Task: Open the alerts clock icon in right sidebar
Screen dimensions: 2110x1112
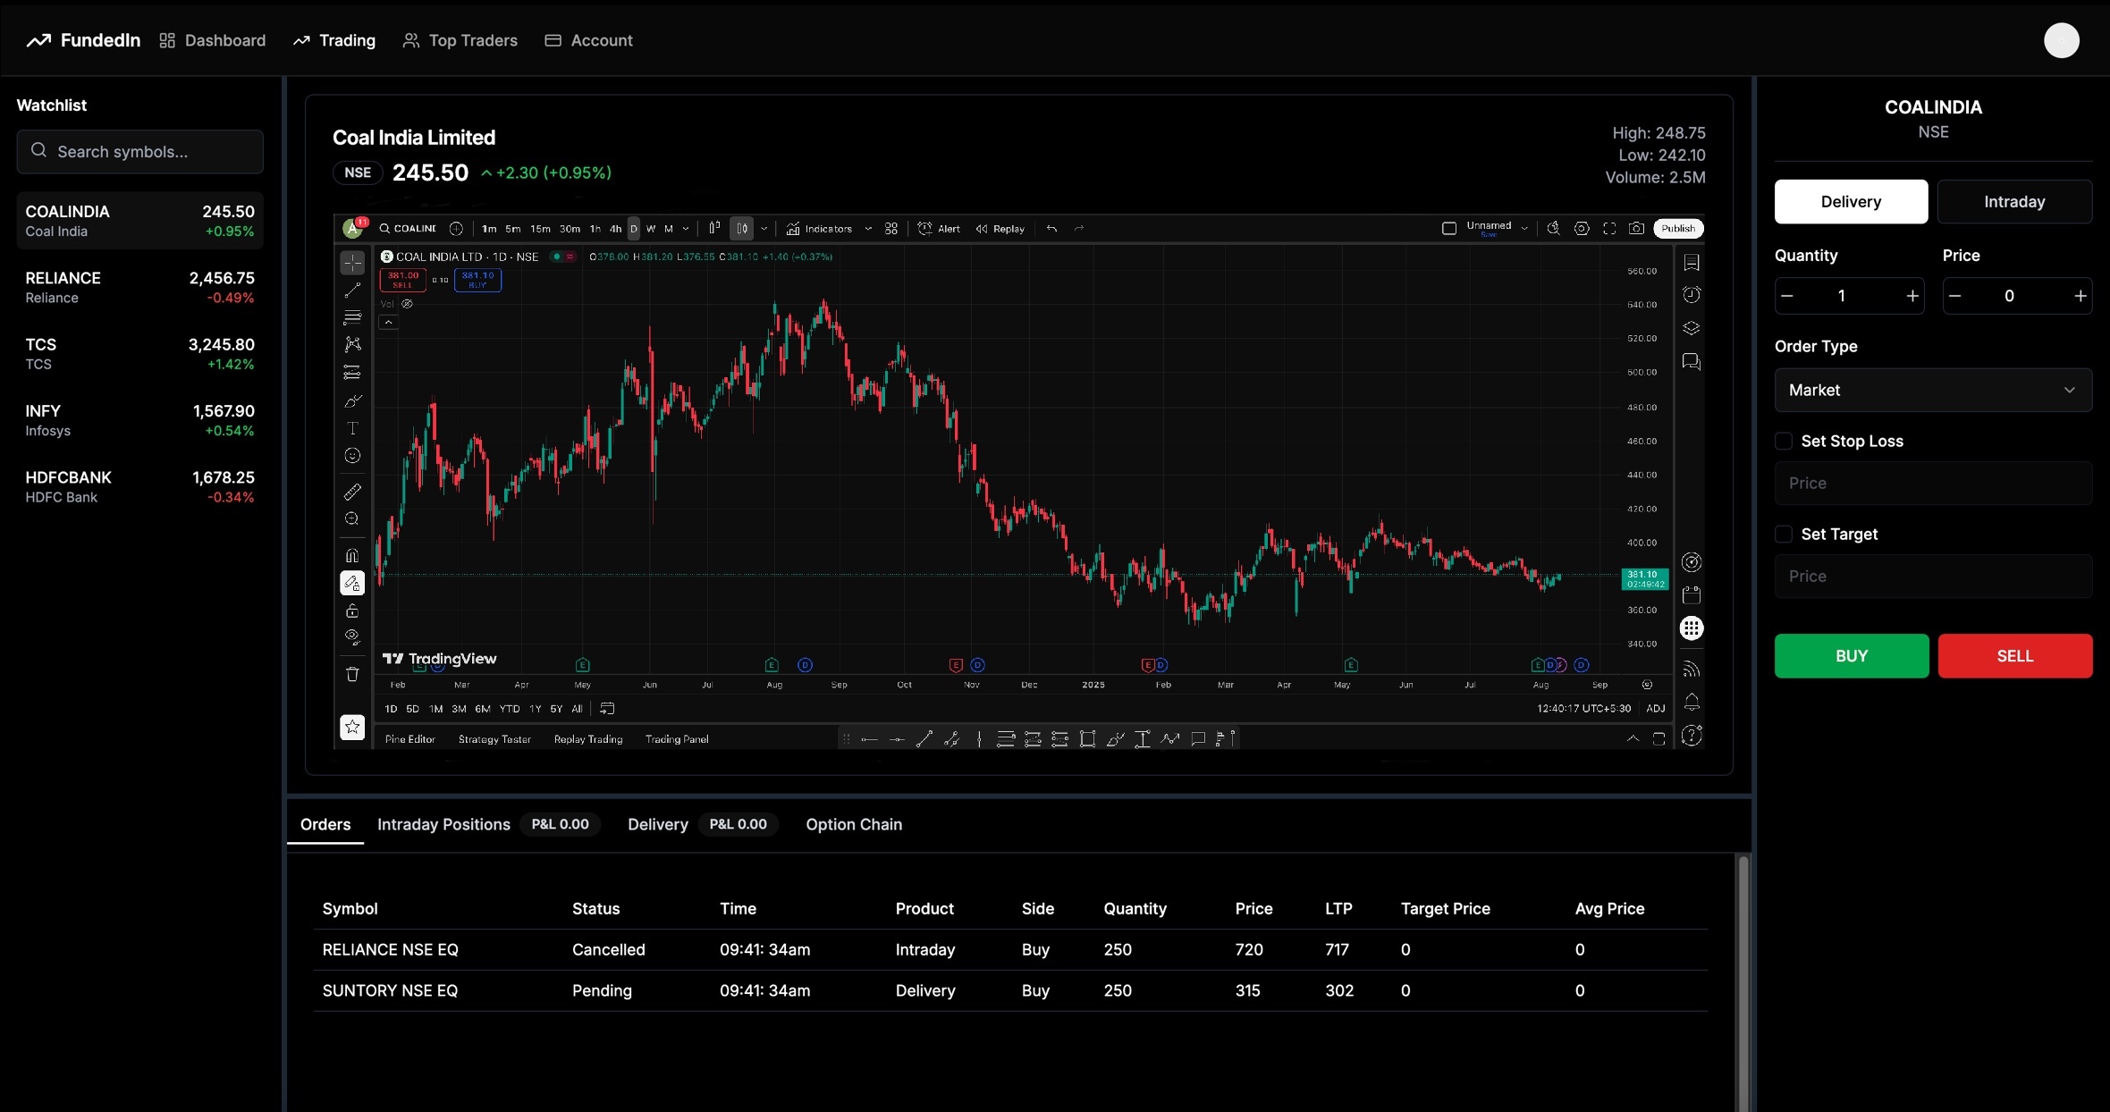Action: point(1692,295)
